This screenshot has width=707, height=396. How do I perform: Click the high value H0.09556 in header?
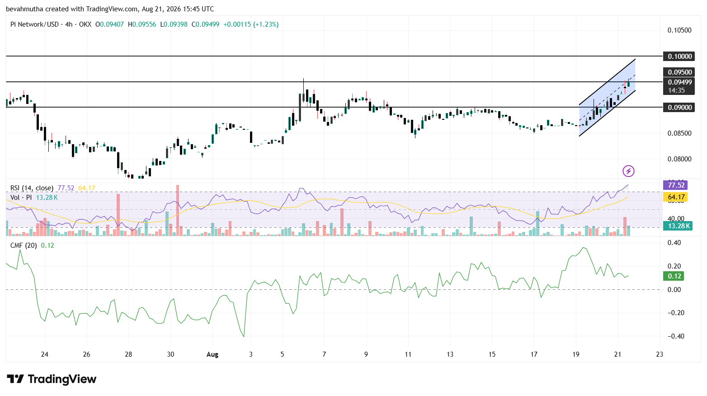point(142,24)
